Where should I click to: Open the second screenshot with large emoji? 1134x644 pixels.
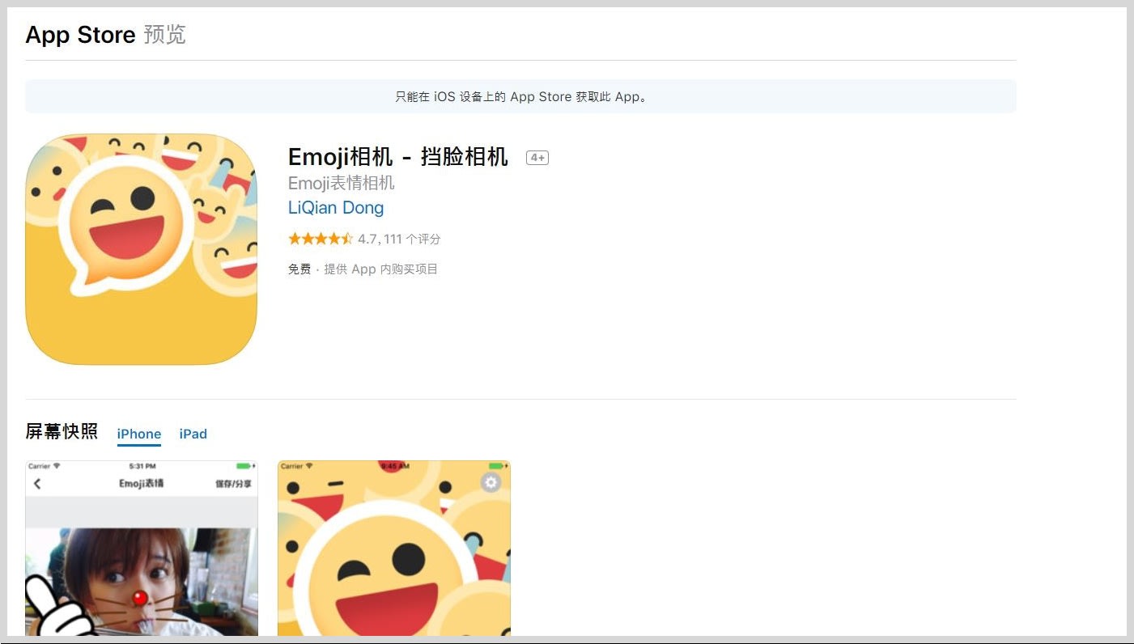(x=394, y=549)
